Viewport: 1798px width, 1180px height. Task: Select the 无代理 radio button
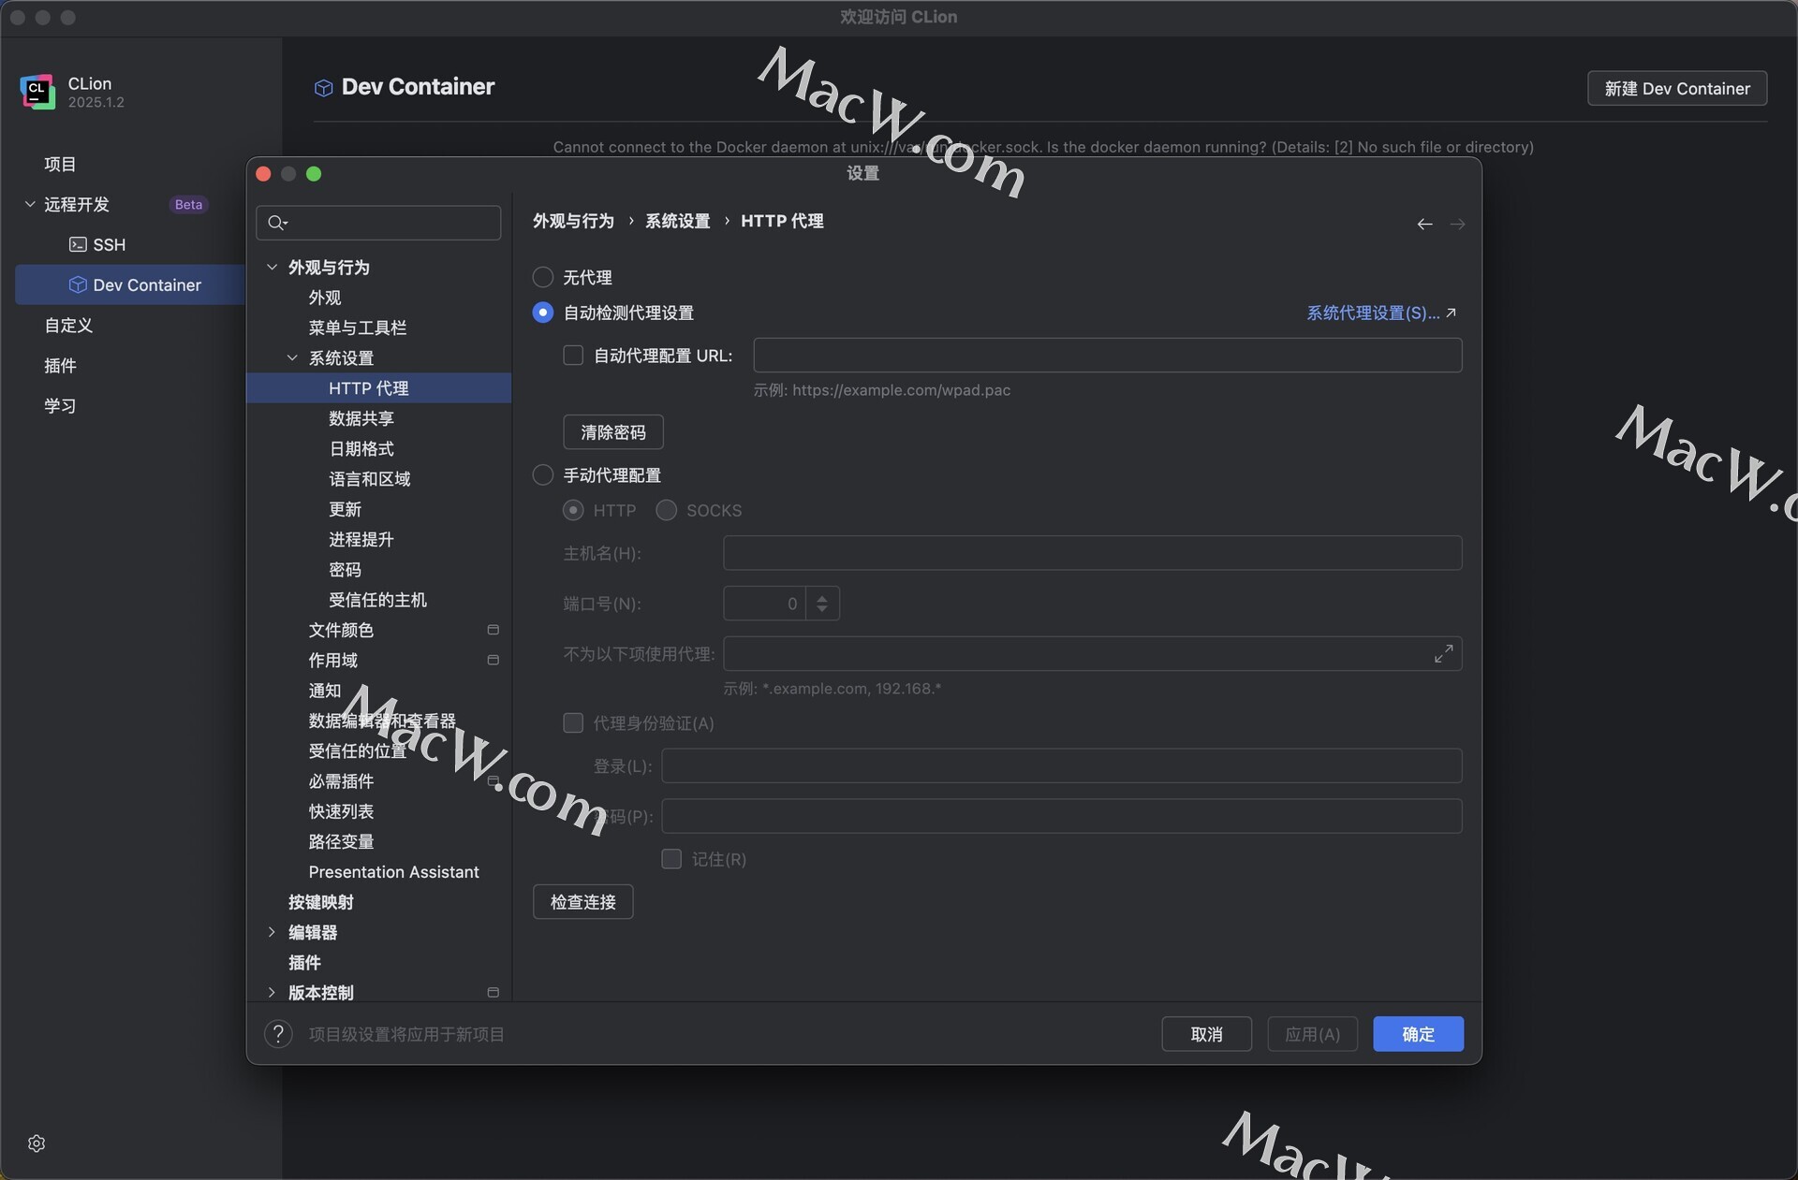click(543, 277)
